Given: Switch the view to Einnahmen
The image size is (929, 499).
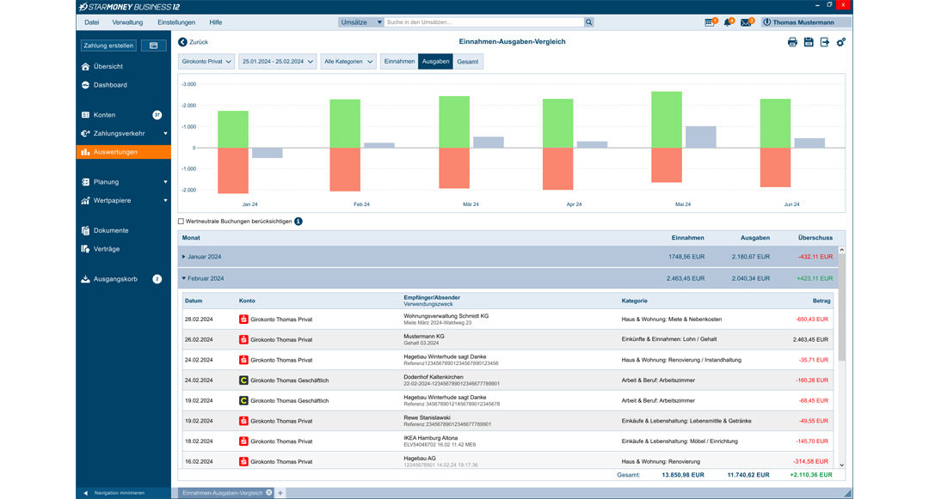Looking at the screenshot, I should (399, 62).
